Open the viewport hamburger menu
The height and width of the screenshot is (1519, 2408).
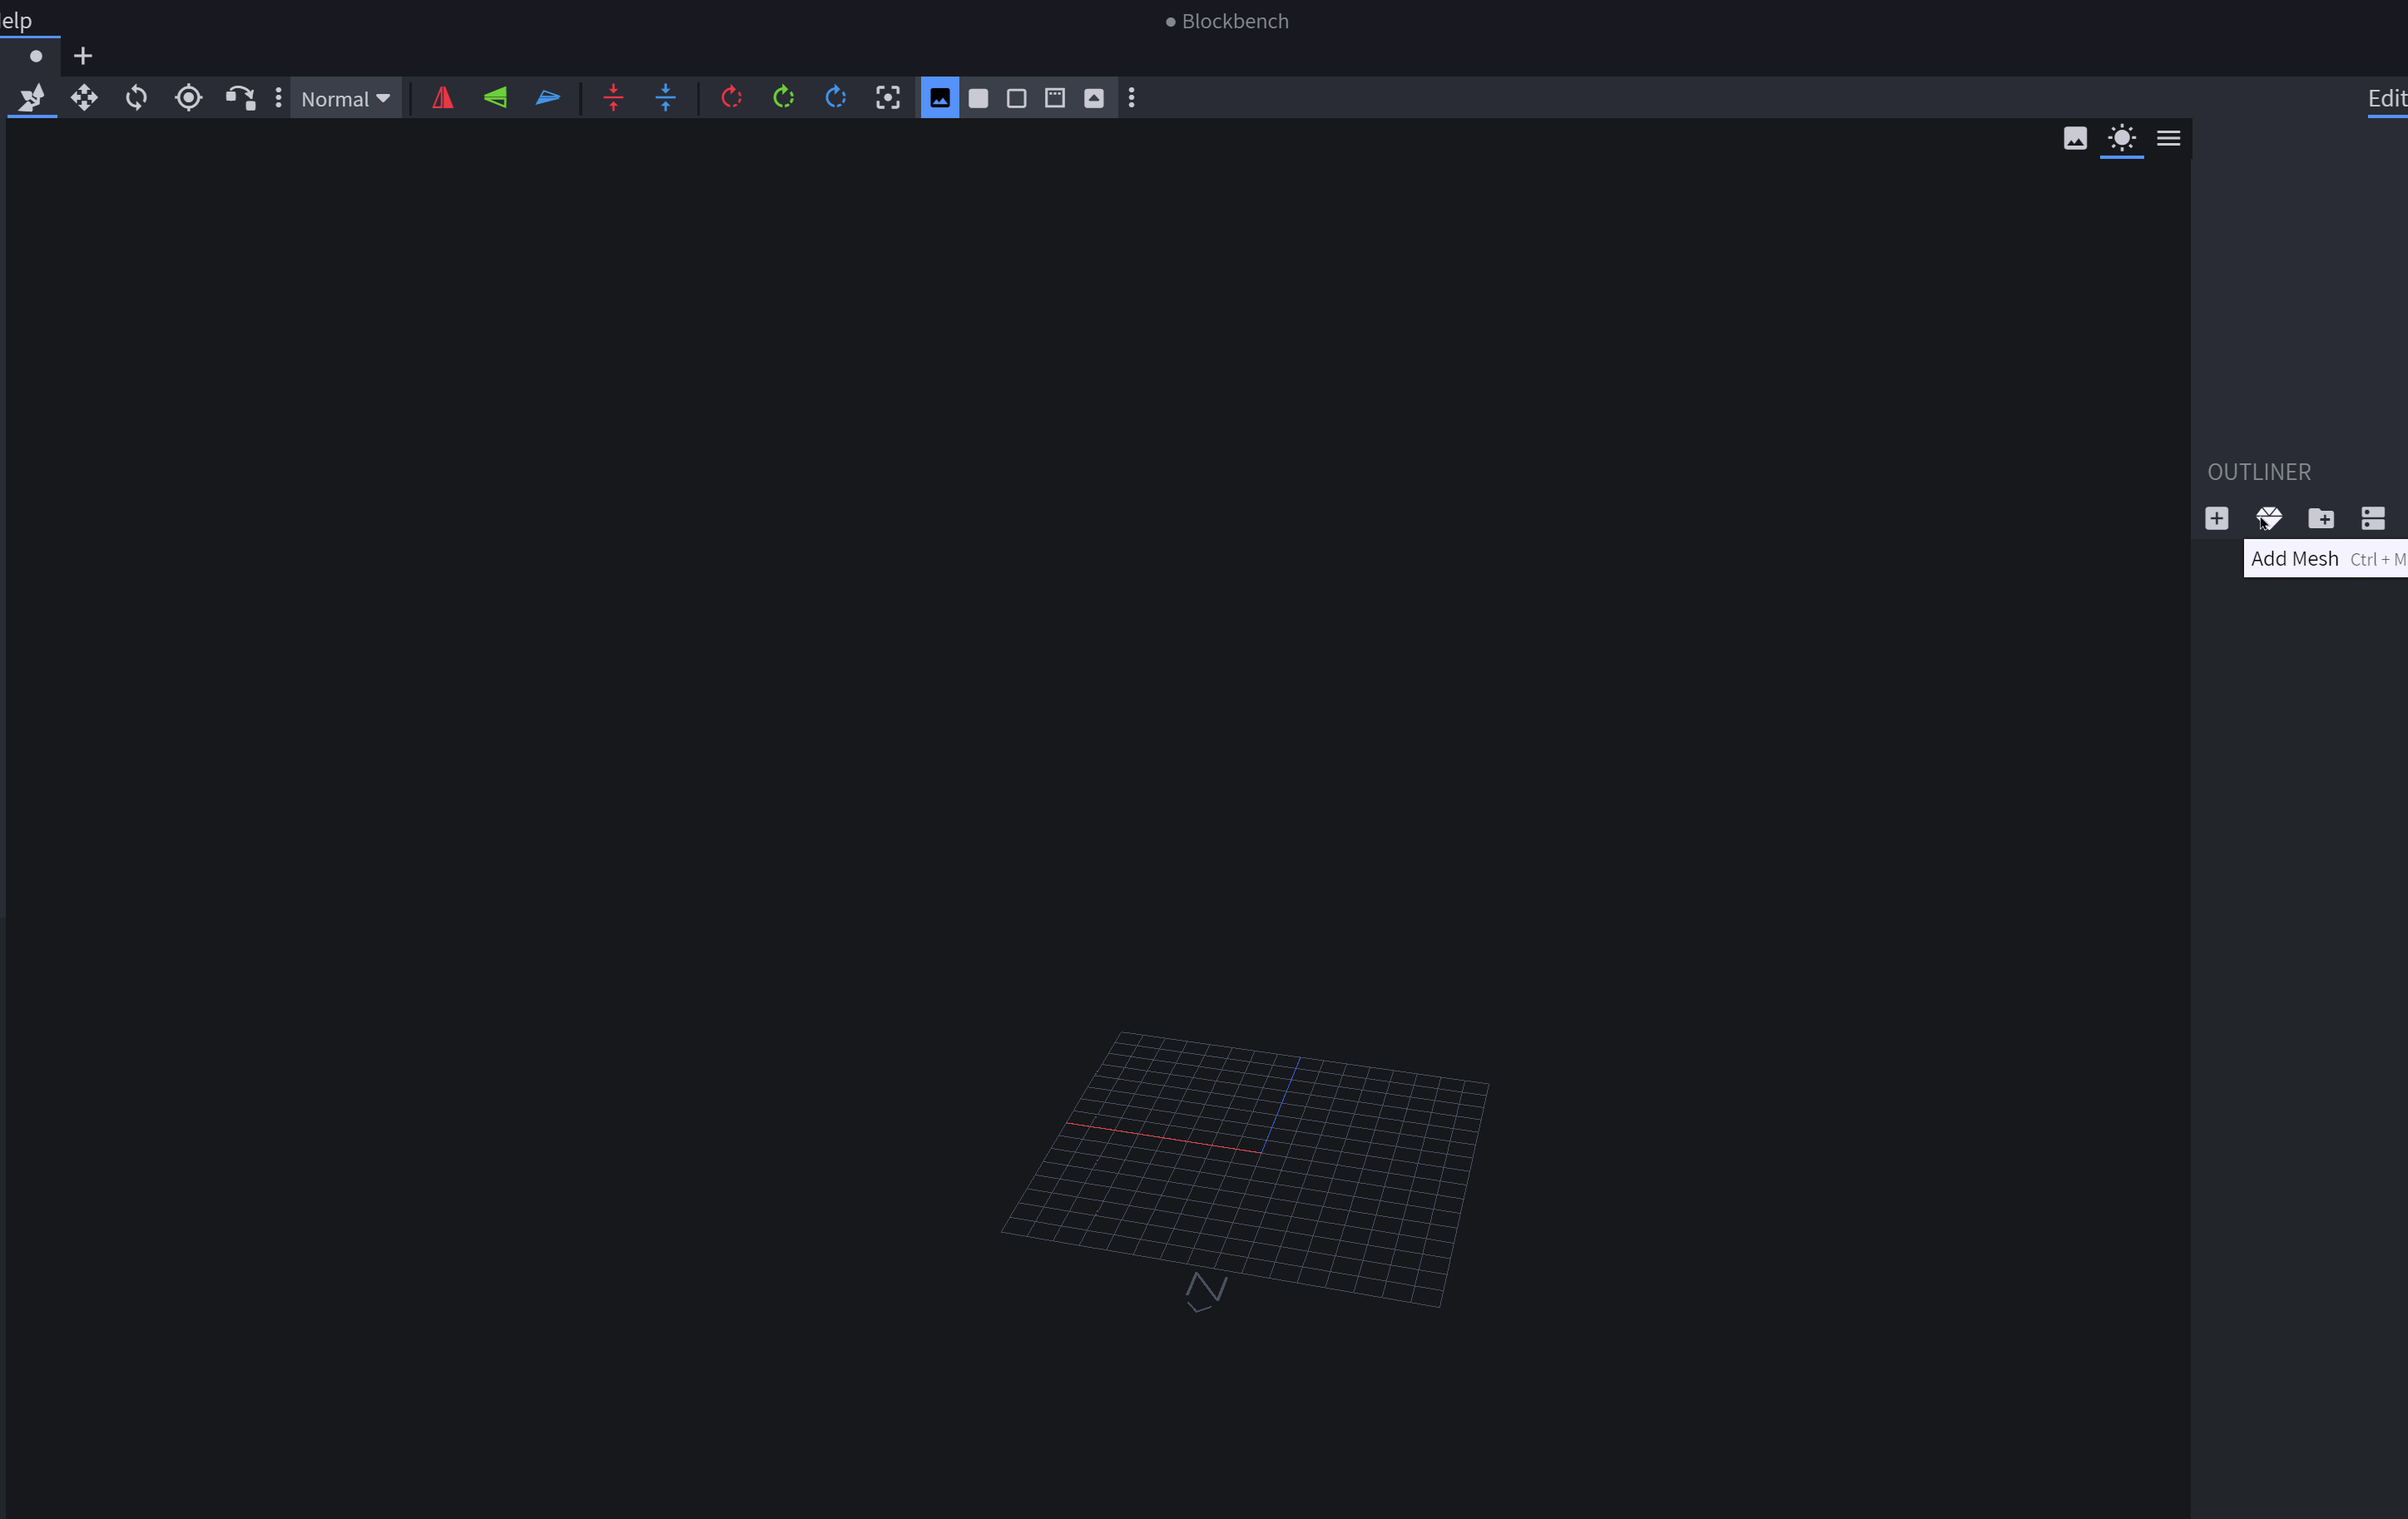coord(2169,139)
